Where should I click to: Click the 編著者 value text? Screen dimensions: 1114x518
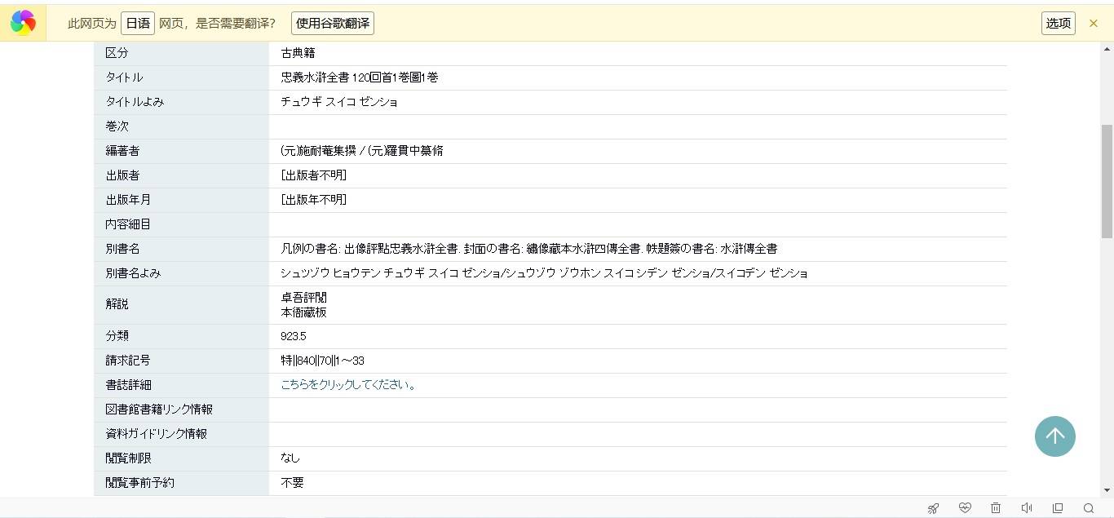tap(361, 151)
